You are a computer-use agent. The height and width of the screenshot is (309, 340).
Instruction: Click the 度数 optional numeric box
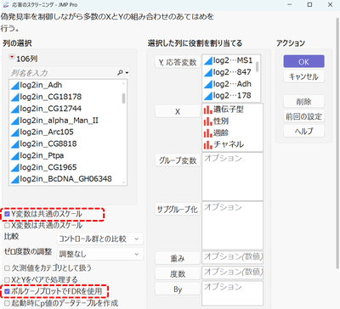pos(232,272)
